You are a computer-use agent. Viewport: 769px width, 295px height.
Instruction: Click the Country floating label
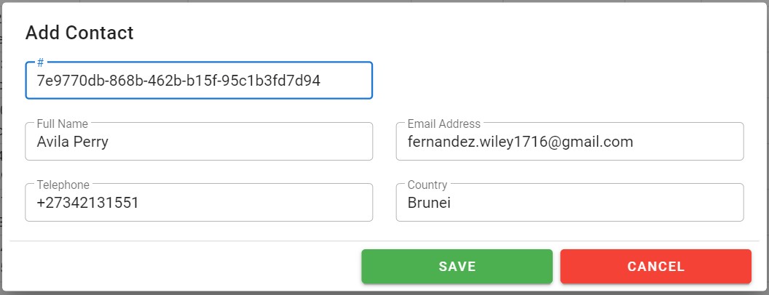point(427,185)
